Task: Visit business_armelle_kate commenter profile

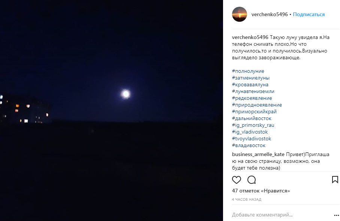Action: coord(258,154)
